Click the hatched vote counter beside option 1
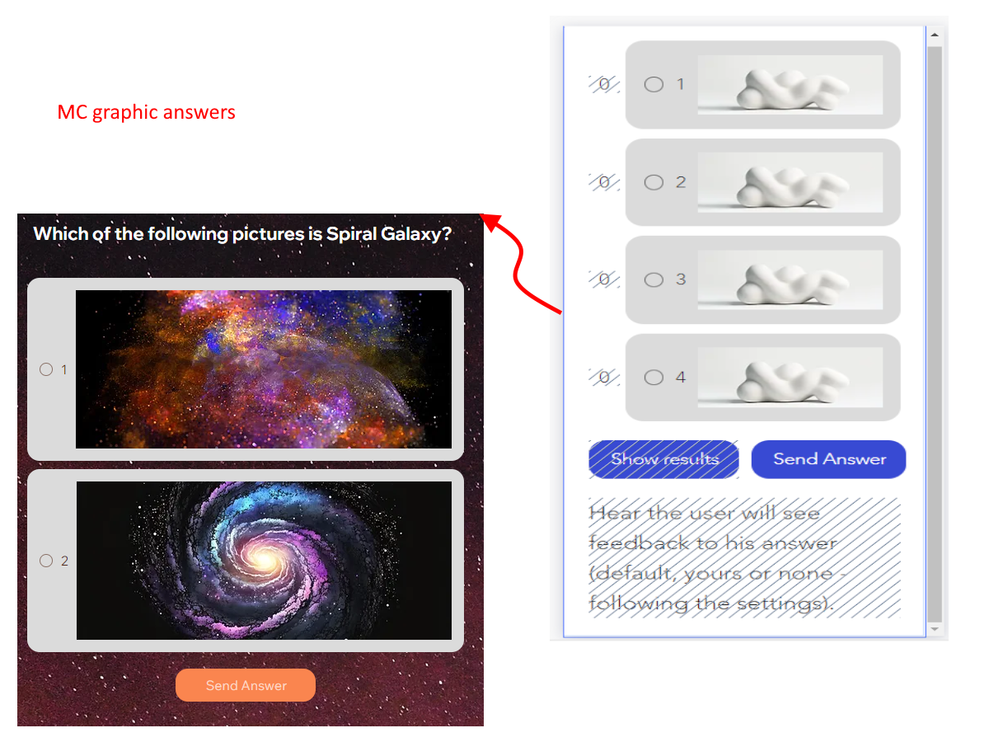The image size is (989, 742). [604, 84]
